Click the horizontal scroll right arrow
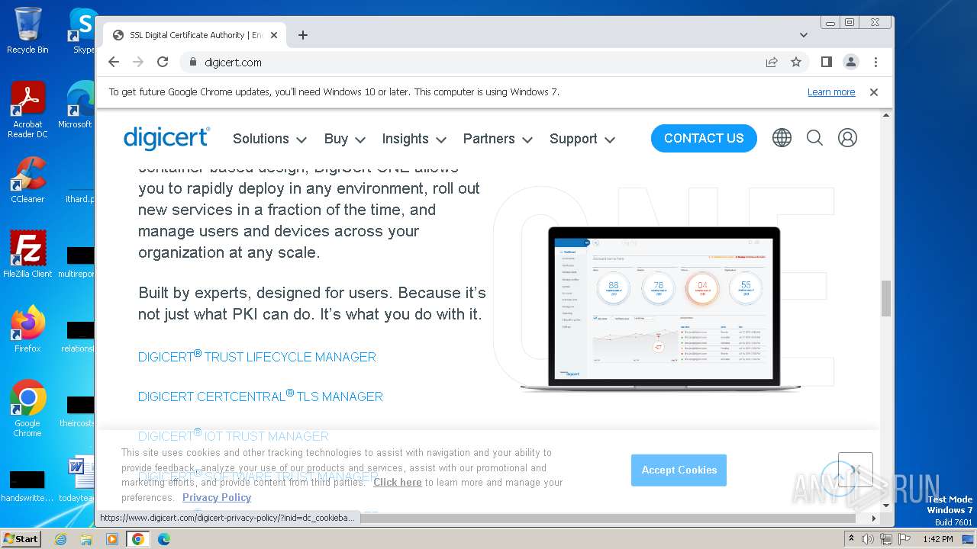The image size is (977, 549). (x=874, y=518)
